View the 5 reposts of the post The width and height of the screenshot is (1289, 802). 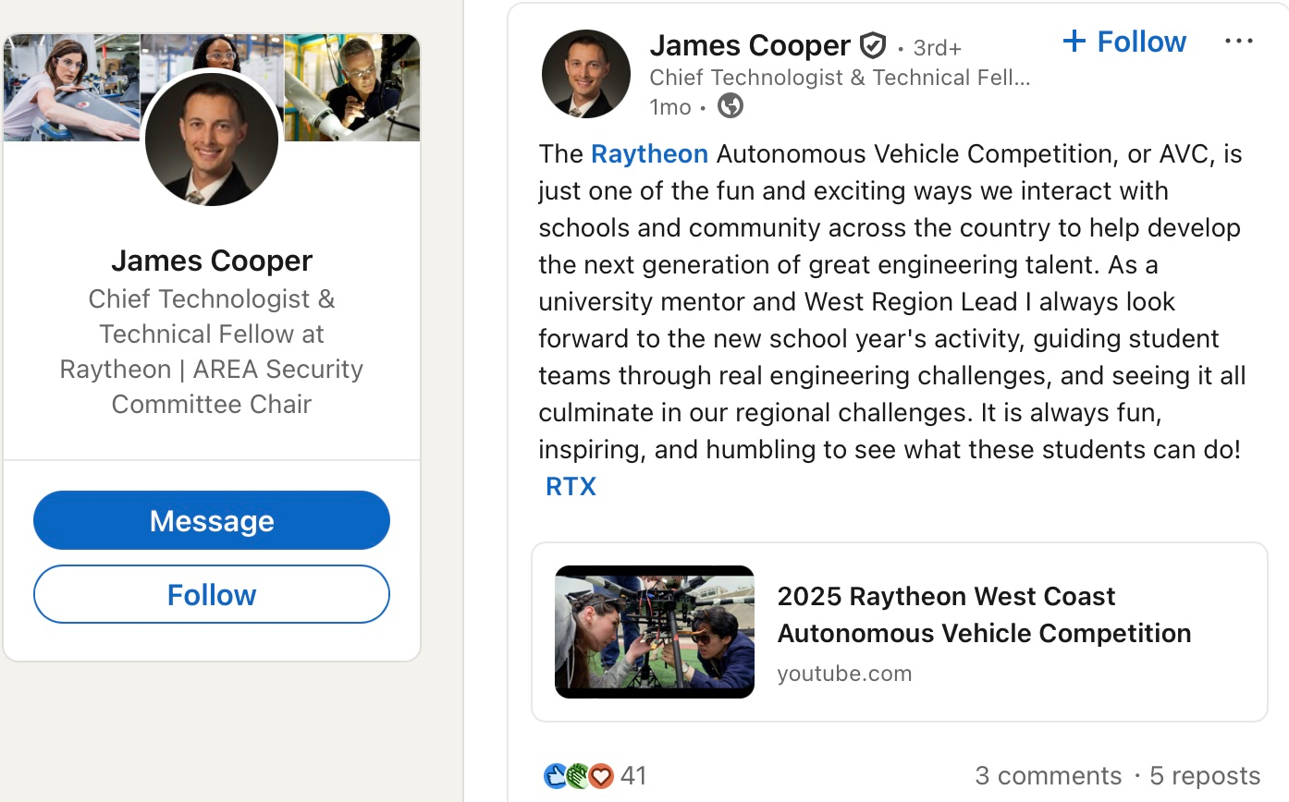(1205, 775)
